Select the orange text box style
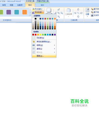Image resolution: width=99 pixels, height=115 pixels. coord(25,12)
